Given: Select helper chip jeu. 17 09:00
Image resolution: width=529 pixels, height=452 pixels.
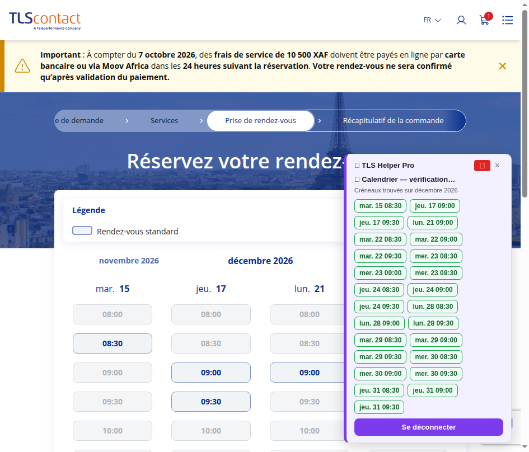Looking at the screenshot, I should (x=434, y=206).
